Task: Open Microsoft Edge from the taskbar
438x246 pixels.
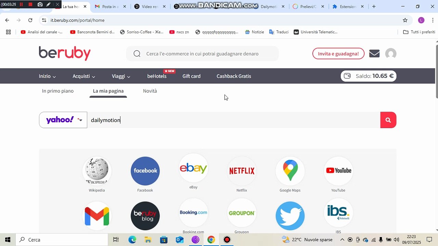Action: click(132, 240)
